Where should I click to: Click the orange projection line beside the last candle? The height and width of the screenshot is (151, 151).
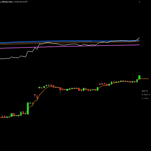[x=144, y=79]
